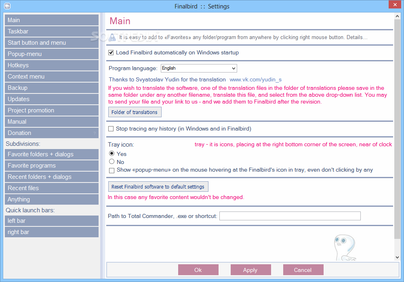Open left bar quick launch settings
The height and width of the screenshot is (282, 404).
52,221
